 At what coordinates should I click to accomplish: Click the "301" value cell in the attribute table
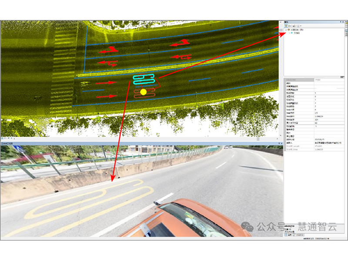click(x=329, y=120)
